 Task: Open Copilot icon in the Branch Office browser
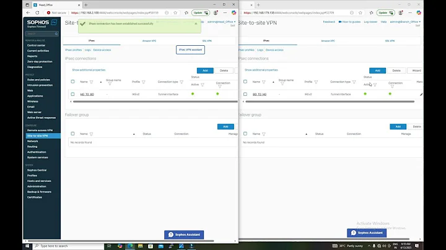coord(419,13)
